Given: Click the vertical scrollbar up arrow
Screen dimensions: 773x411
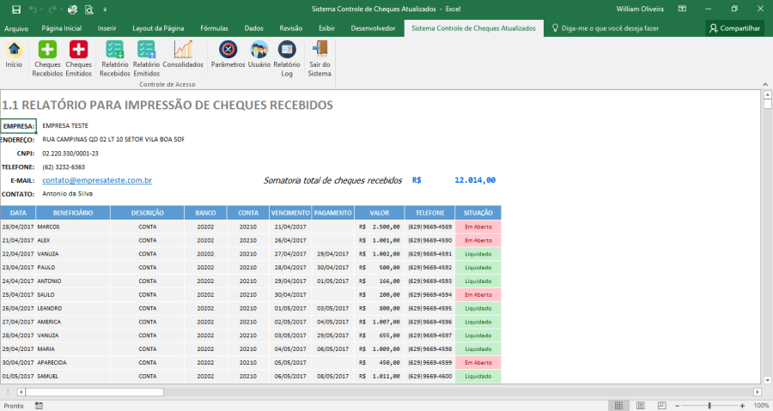Looking at the screenshot, I should pyautogui.click(x=767, y=94).
